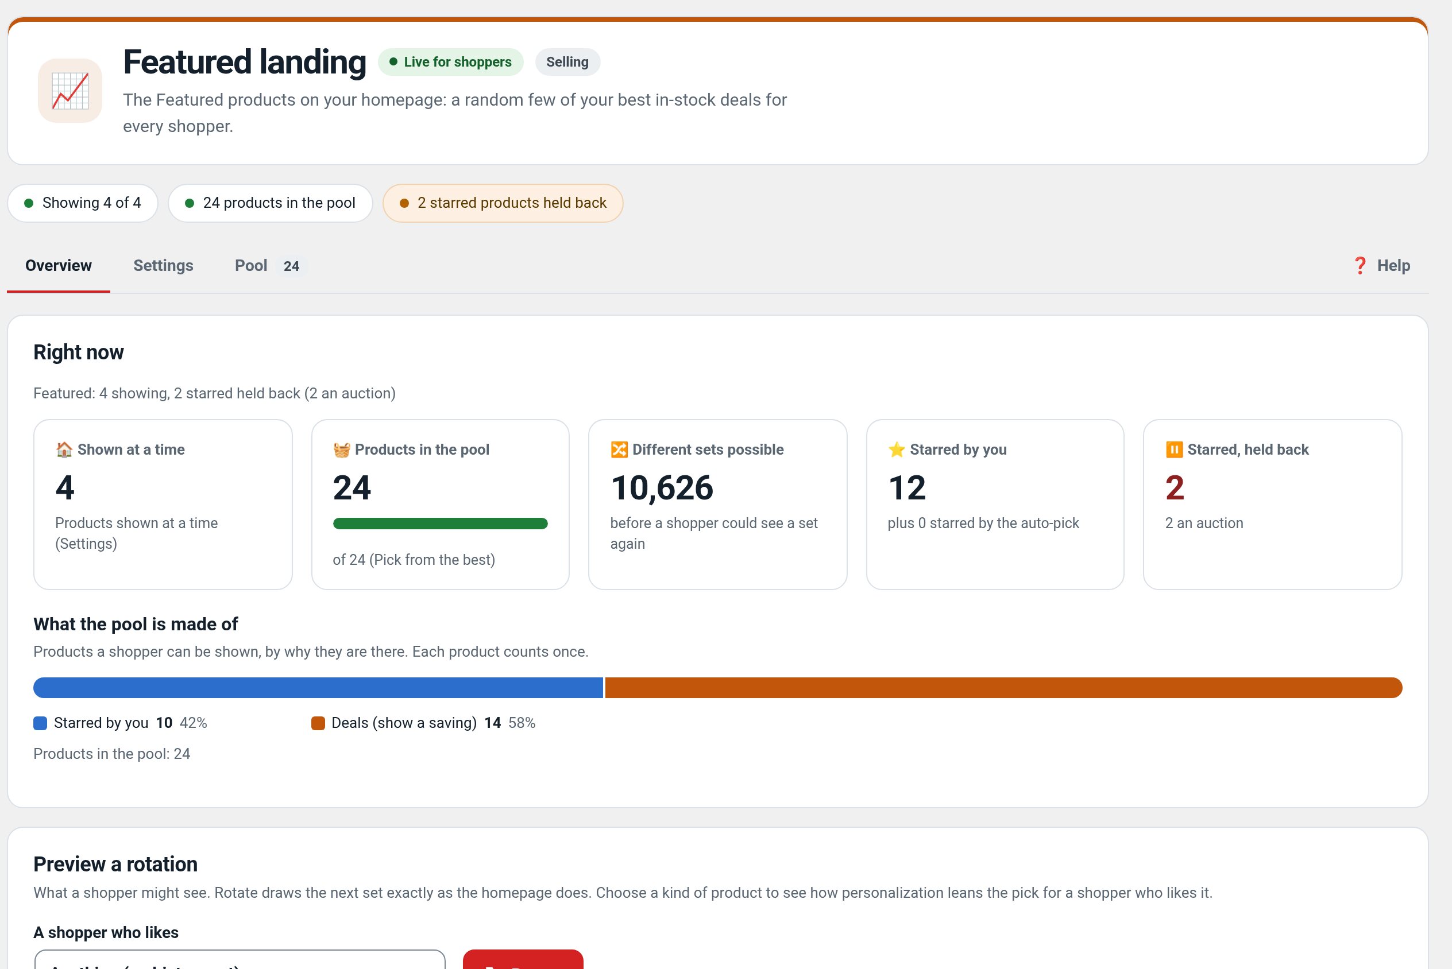Click the Live for shoppers badge
This screenshot has width=1452, height=969.
451,62
